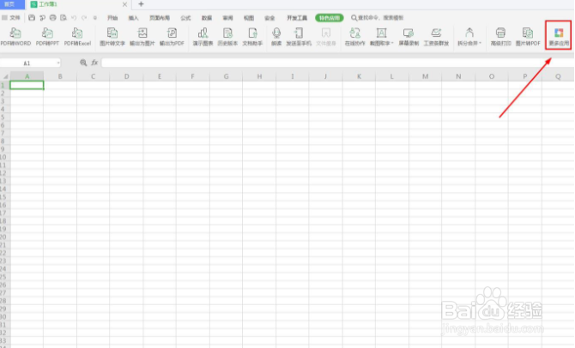Launch 图片转文字 image-to-text tool

point(112,37)
